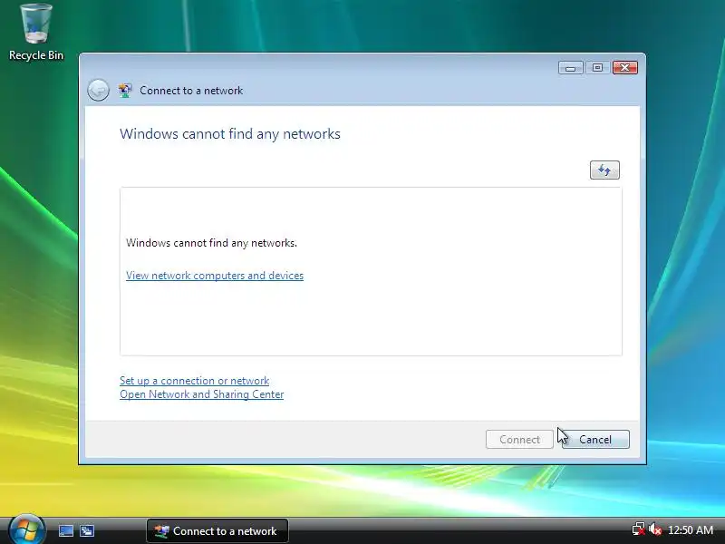Open Network and Sharing Center link
This screenshot has width=725, height=544.
(201, 394)
